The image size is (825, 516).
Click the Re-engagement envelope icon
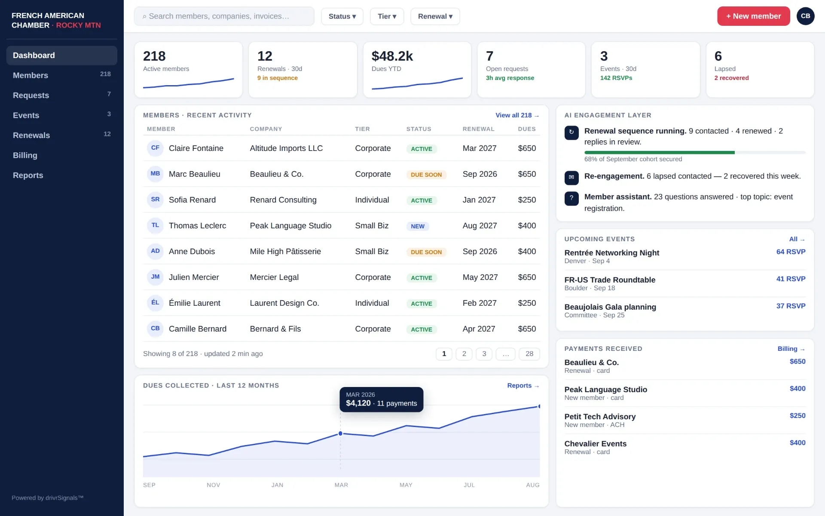[x=571, y=177]
